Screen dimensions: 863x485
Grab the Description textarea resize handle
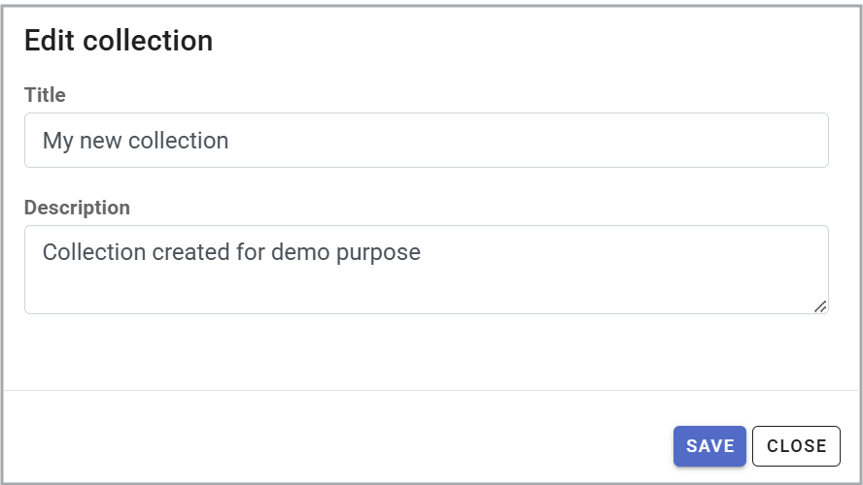pos(820,306)
